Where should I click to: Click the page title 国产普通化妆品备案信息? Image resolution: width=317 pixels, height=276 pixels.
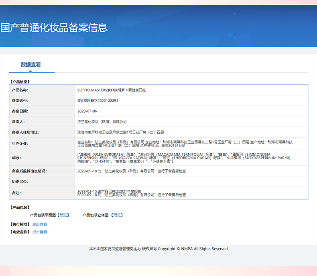pyautogui.click(x=54, y=28)
